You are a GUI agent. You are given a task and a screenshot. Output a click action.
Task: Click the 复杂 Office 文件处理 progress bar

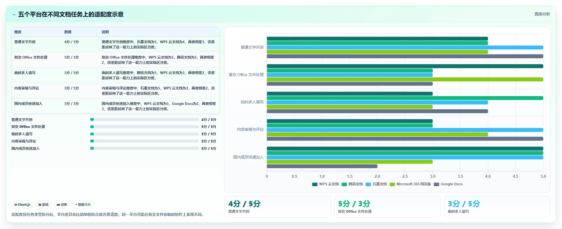pyautogui.click(x=145, y=127)
